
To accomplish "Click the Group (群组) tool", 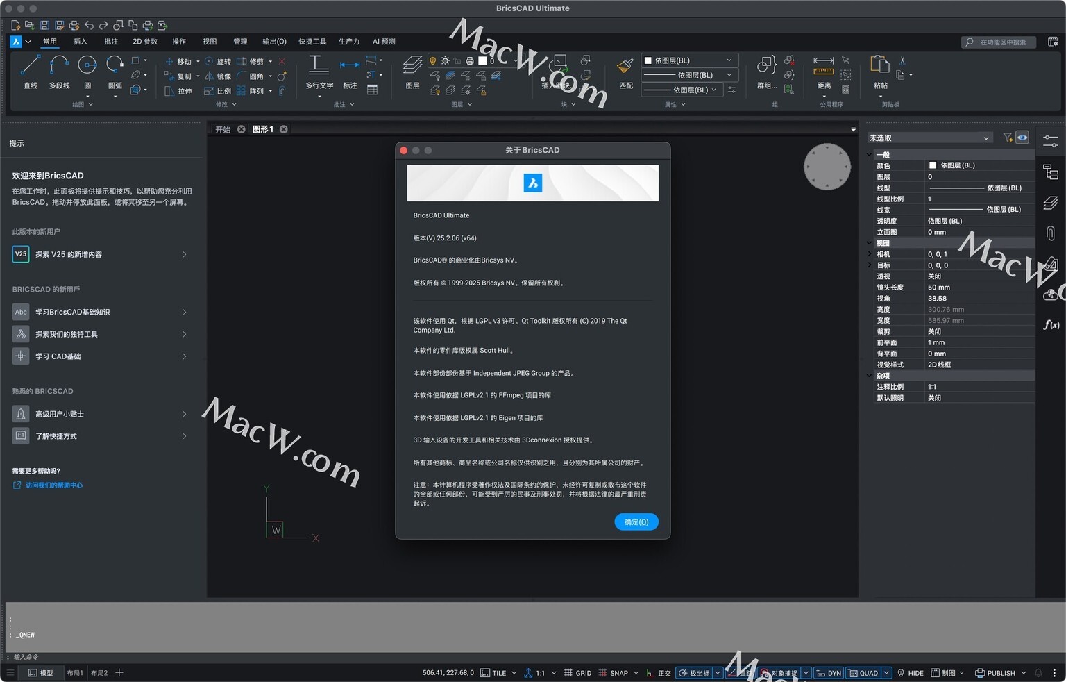I will (767, 72).
